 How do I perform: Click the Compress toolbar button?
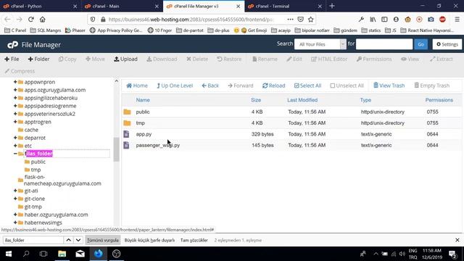click(20, 71)
